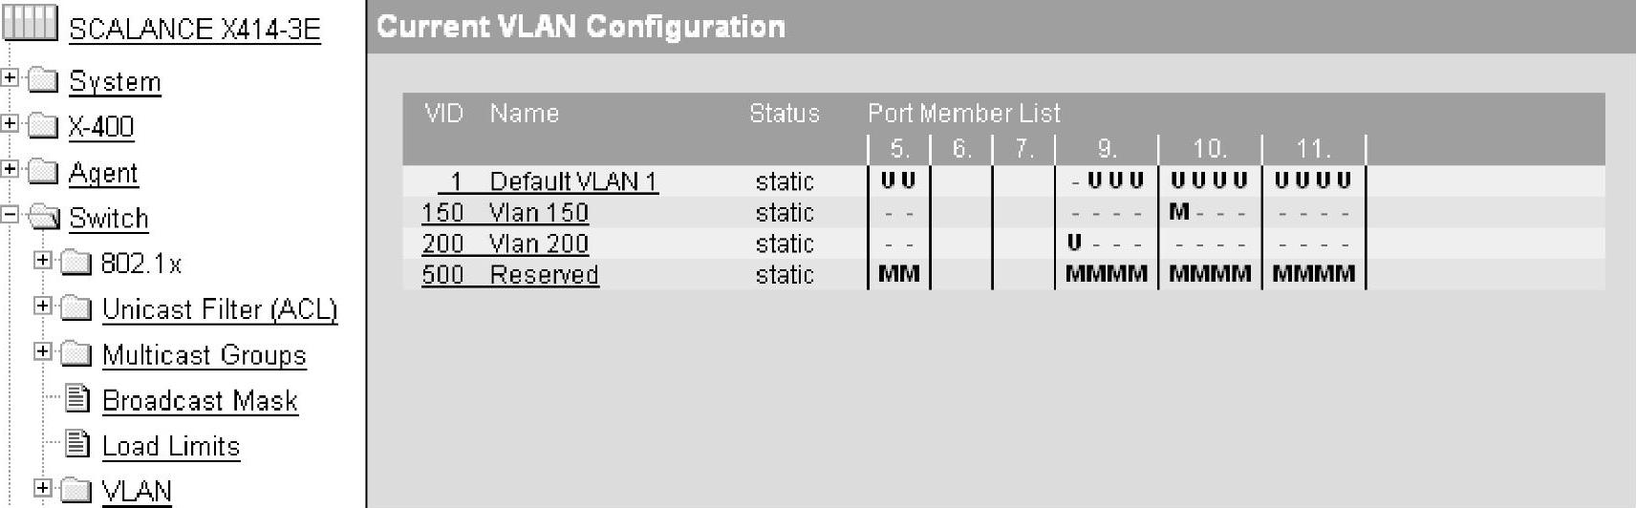
Task: Expand the System tree node
Action: tap(10, 77)
